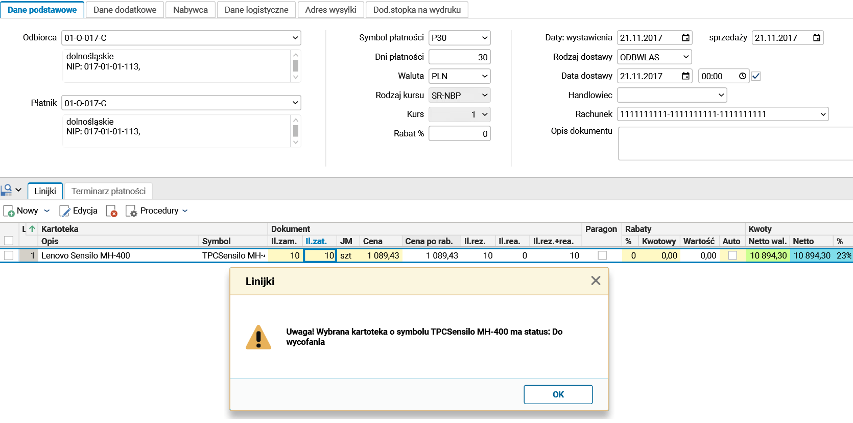Viewport: 853px width, 423px height.
Task: Open the Rodzaj dostawy dropdown
Action: [x=686, y=57]
